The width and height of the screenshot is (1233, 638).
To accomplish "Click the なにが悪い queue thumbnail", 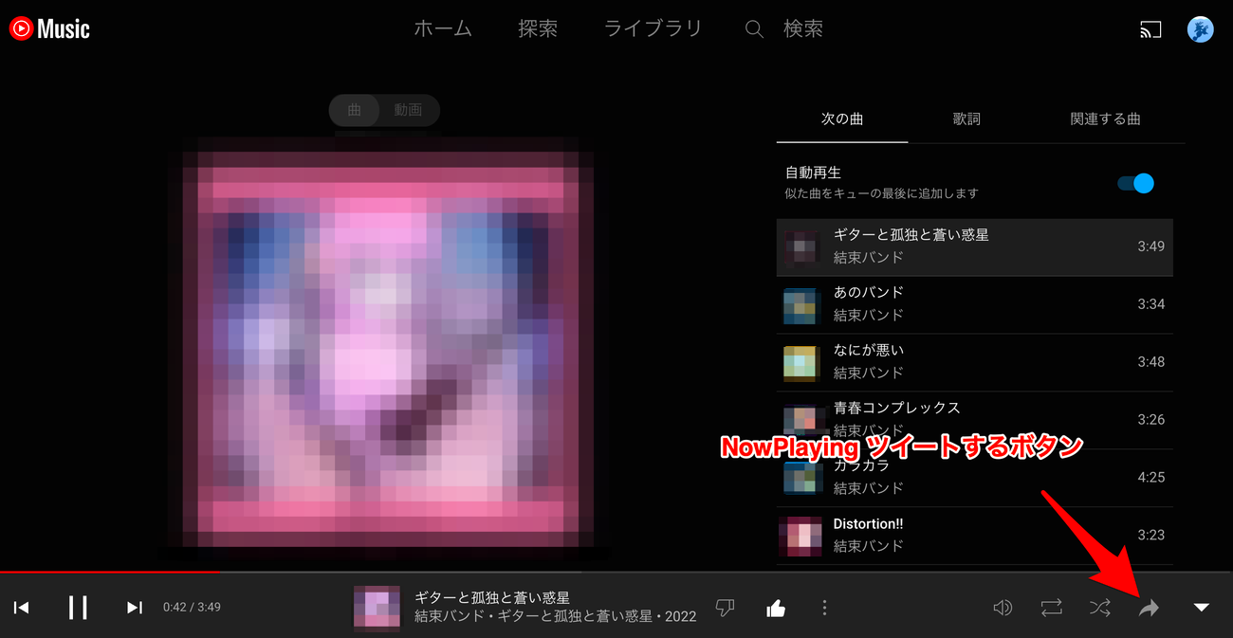I will tap(801, 363).
